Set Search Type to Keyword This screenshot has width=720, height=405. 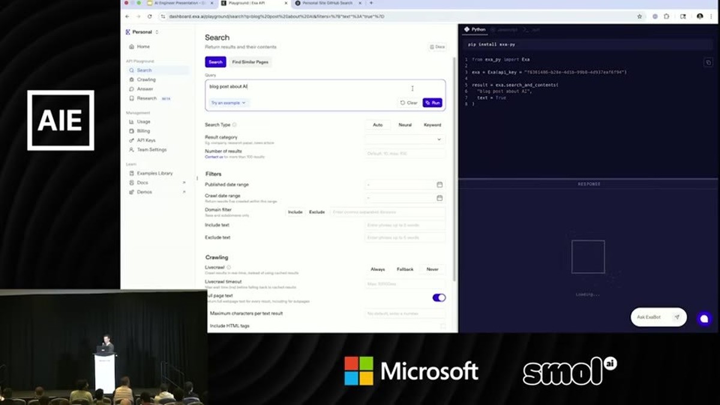[x=433, y=125]
